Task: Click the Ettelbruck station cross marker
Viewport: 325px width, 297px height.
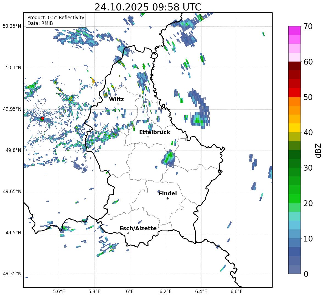Action: tap(148, 137)
